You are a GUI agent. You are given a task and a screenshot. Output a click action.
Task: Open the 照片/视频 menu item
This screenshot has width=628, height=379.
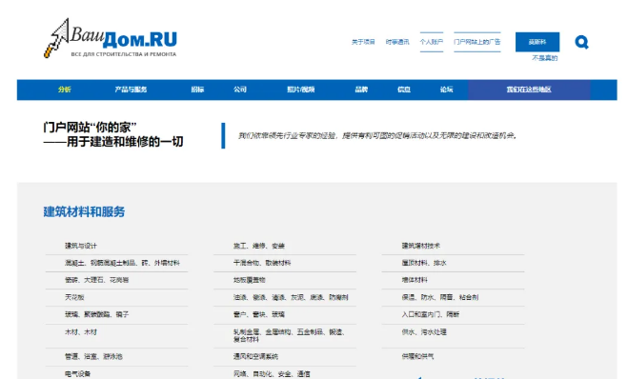pyautogui.click(x=301, y=90)
